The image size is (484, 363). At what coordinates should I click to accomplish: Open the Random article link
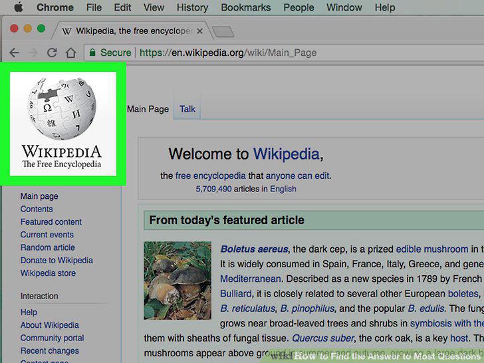click(x=48, y=247)
